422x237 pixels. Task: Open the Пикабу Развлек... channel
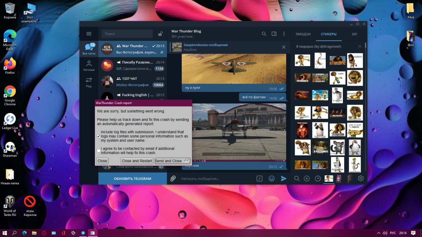(x=133, y=65)
